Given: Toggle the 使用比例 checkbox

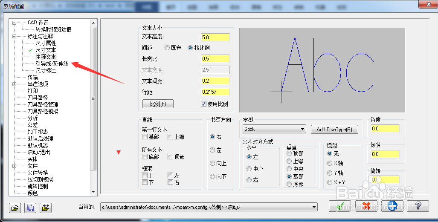Looking at the screenshot, I should 203,104.
